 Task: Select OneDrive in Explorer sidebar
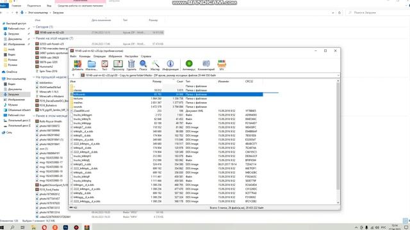pyautogui.click(x=12, y=72)
